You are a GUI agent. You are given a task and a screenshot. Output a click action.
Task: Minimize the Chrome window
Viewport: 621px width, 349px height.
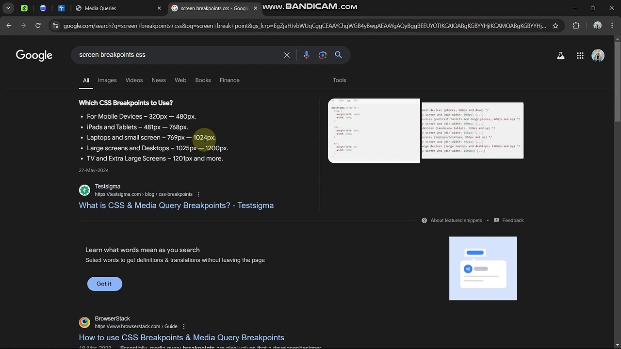[x=575, y=8]
